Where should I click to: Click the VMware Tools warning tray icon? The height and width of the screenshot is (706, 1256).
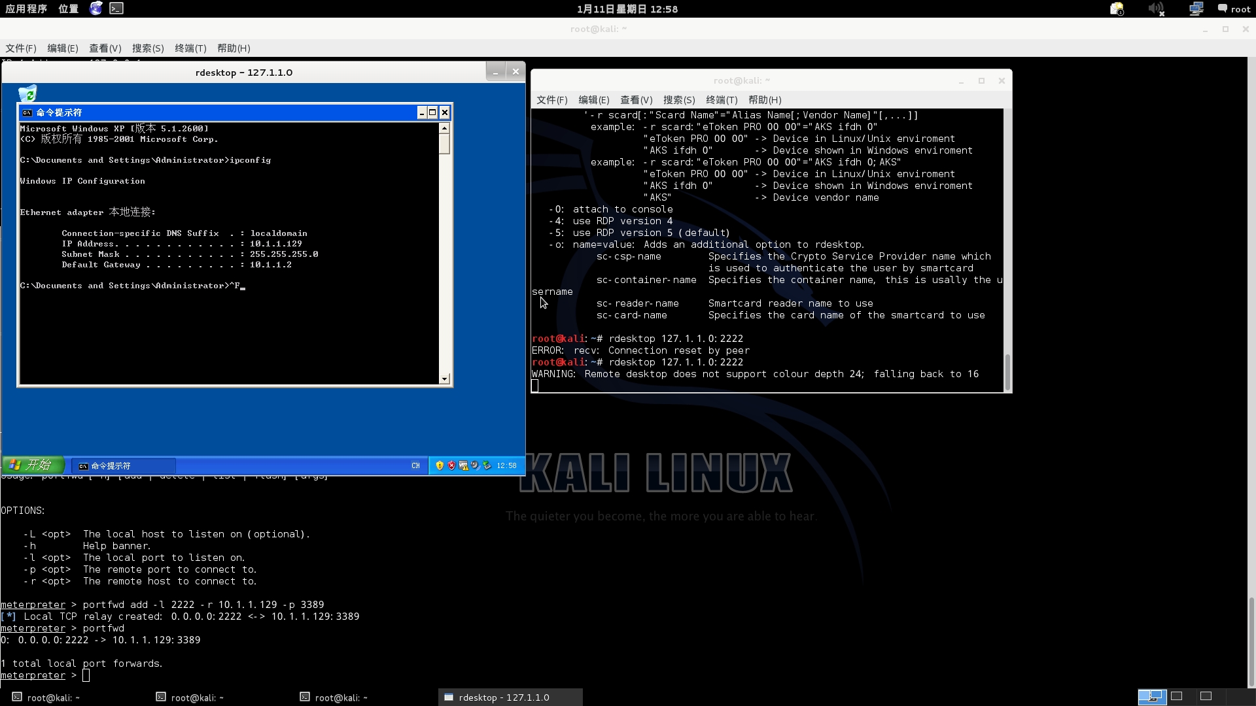point(463,465)
